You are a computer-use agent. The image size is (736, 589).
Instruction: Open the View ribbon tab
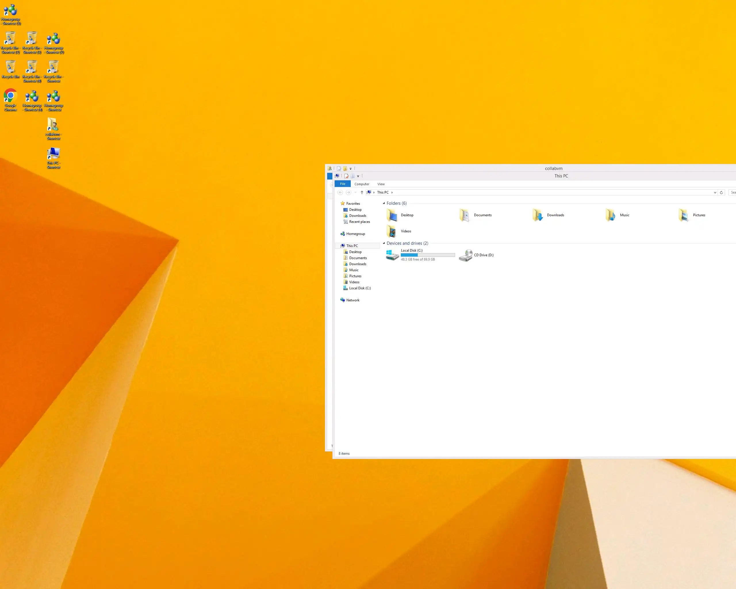pos(381,184)
